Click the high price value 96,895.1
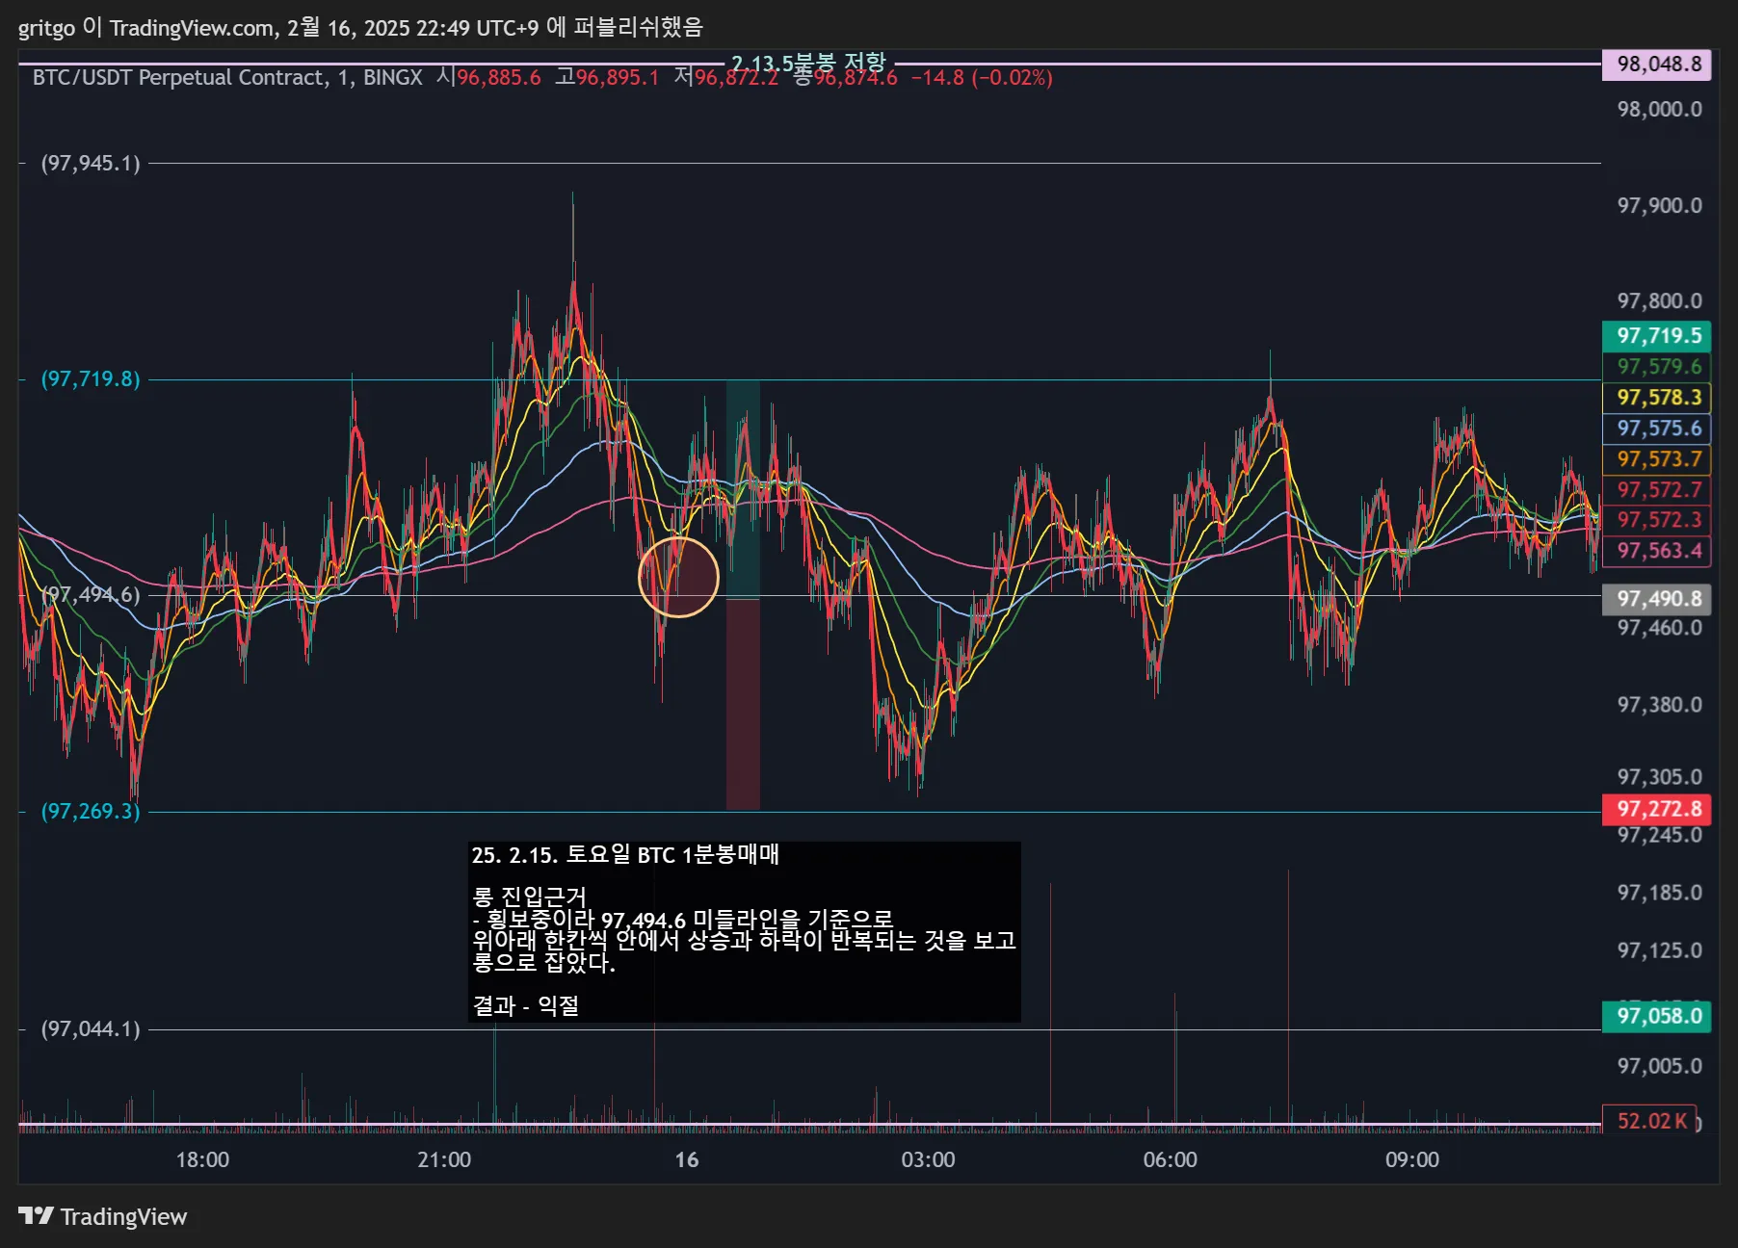The width and height of the screenshot is (1738, 1248). click(618, 77)
